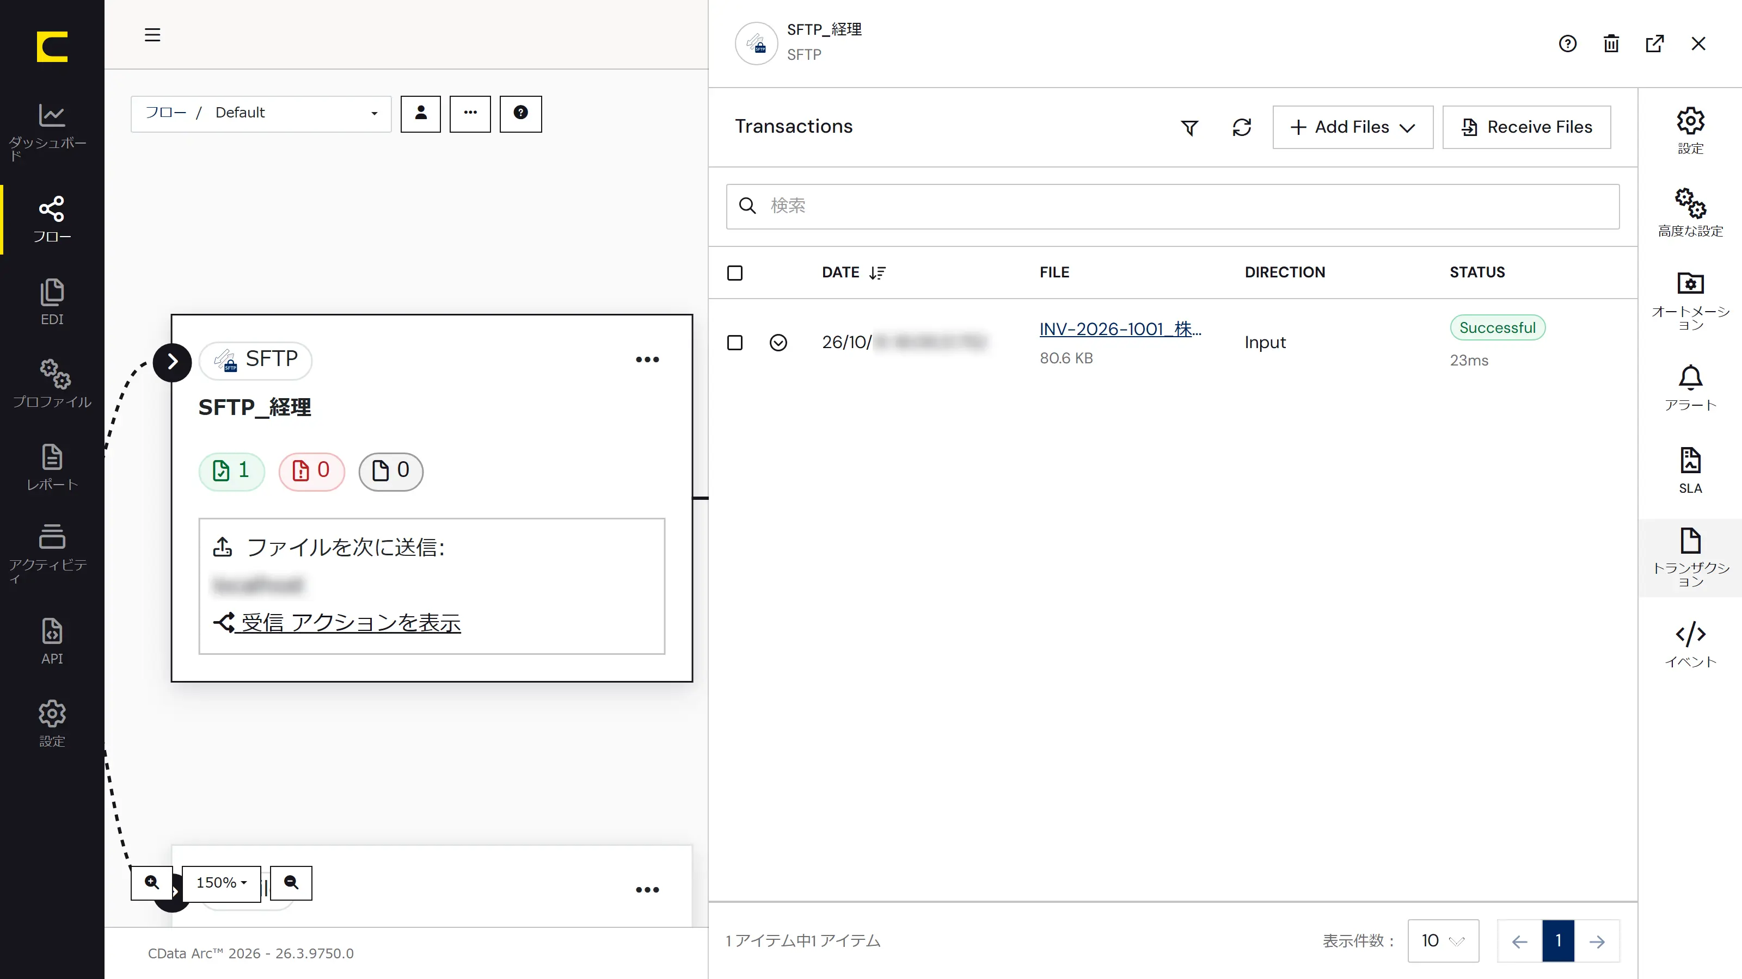The width and height of the screenshot is (1742, 979).
Task: Switch to the イベント events tab
Action: [x=1690, y=644]
